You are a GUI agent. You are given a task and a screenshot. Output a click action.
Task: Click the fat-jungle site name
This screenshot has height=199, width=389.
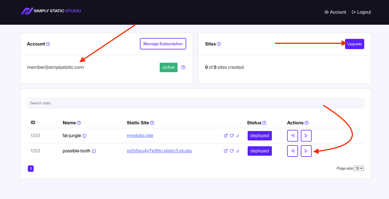tap(72, 136)
